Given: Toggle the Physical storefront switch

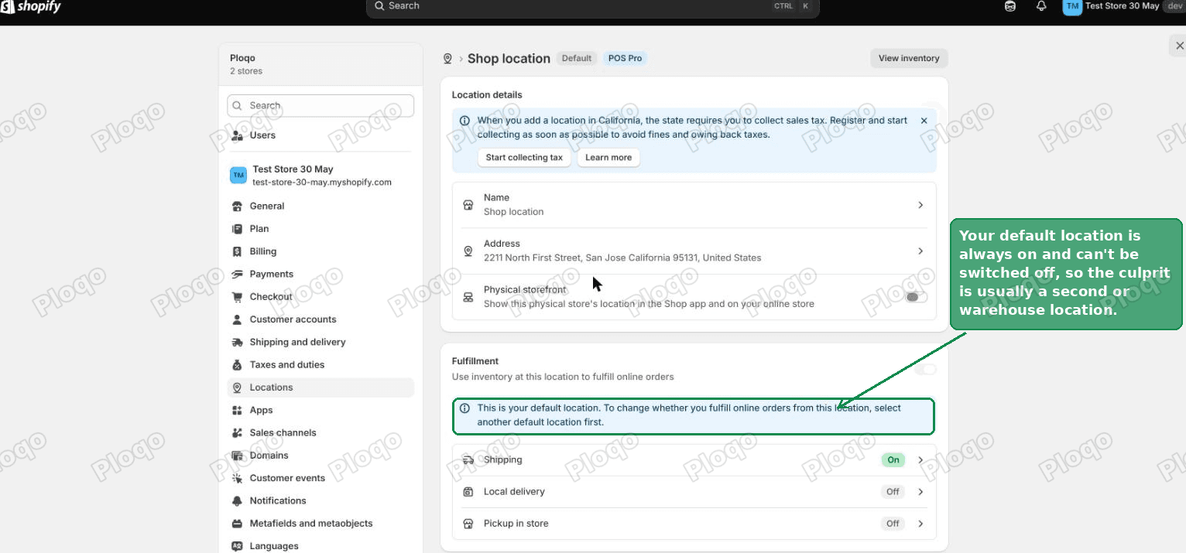Looking at the screenshot, I should click(916, 297).
